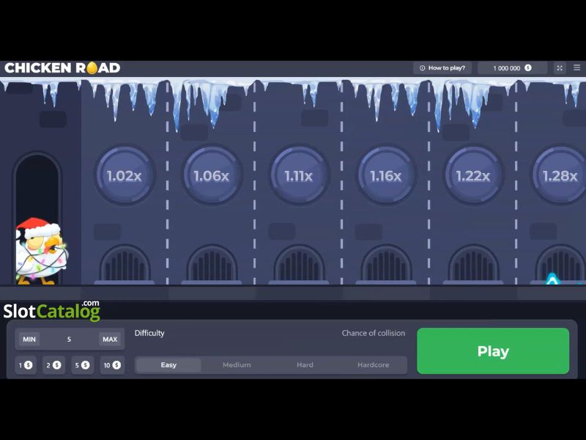Screen dimensions: 586x440
Task: Enable Easy difficulty
Action: click(168, 364)
